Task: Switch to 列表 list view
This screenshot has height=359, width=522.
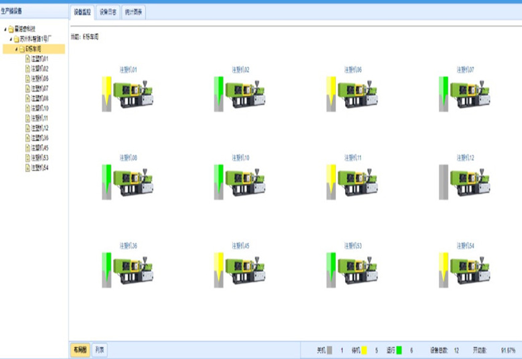Action: (99, 350)
